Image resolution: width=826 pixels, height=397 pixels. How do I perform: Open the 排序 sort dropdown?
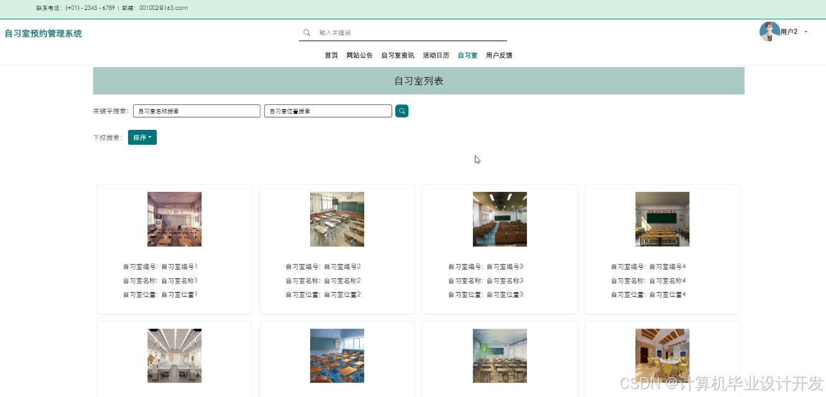(142, 137)
